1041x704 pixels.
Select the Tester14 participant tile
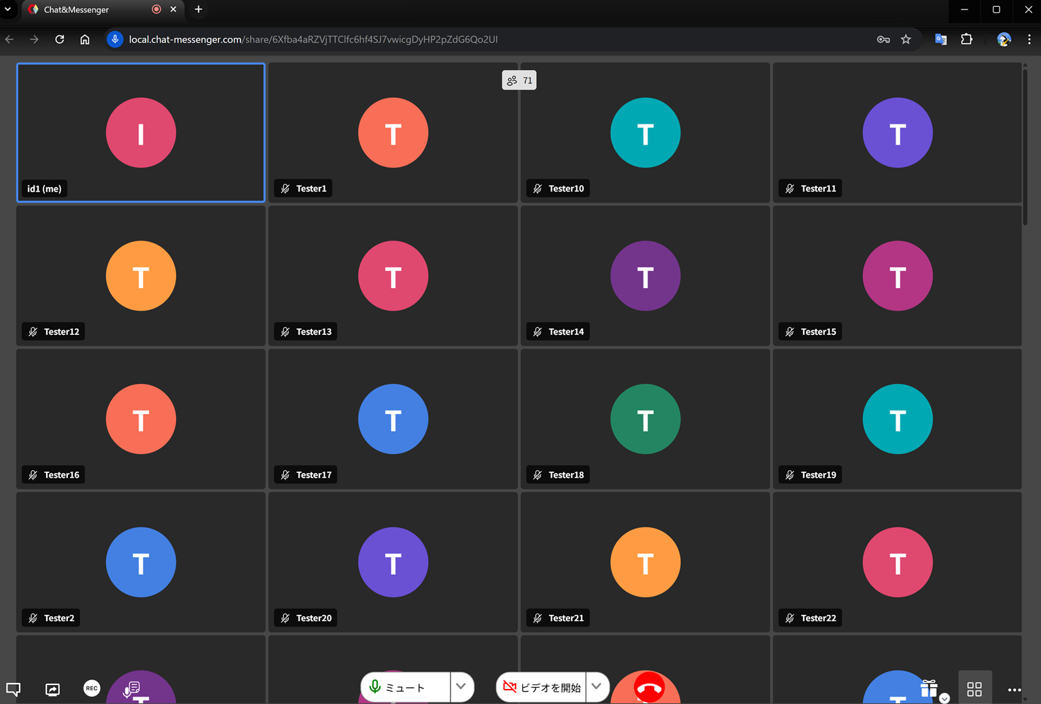tap(645, 276)
